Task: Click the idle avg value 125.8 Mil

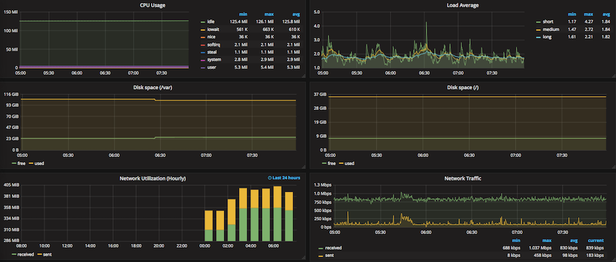Action: click(x=291, y=22)
